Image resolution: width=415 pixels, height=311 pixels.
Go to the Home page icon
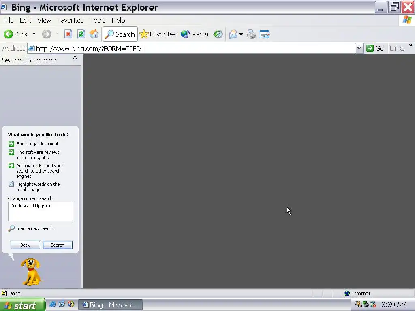tap(94, 34)
